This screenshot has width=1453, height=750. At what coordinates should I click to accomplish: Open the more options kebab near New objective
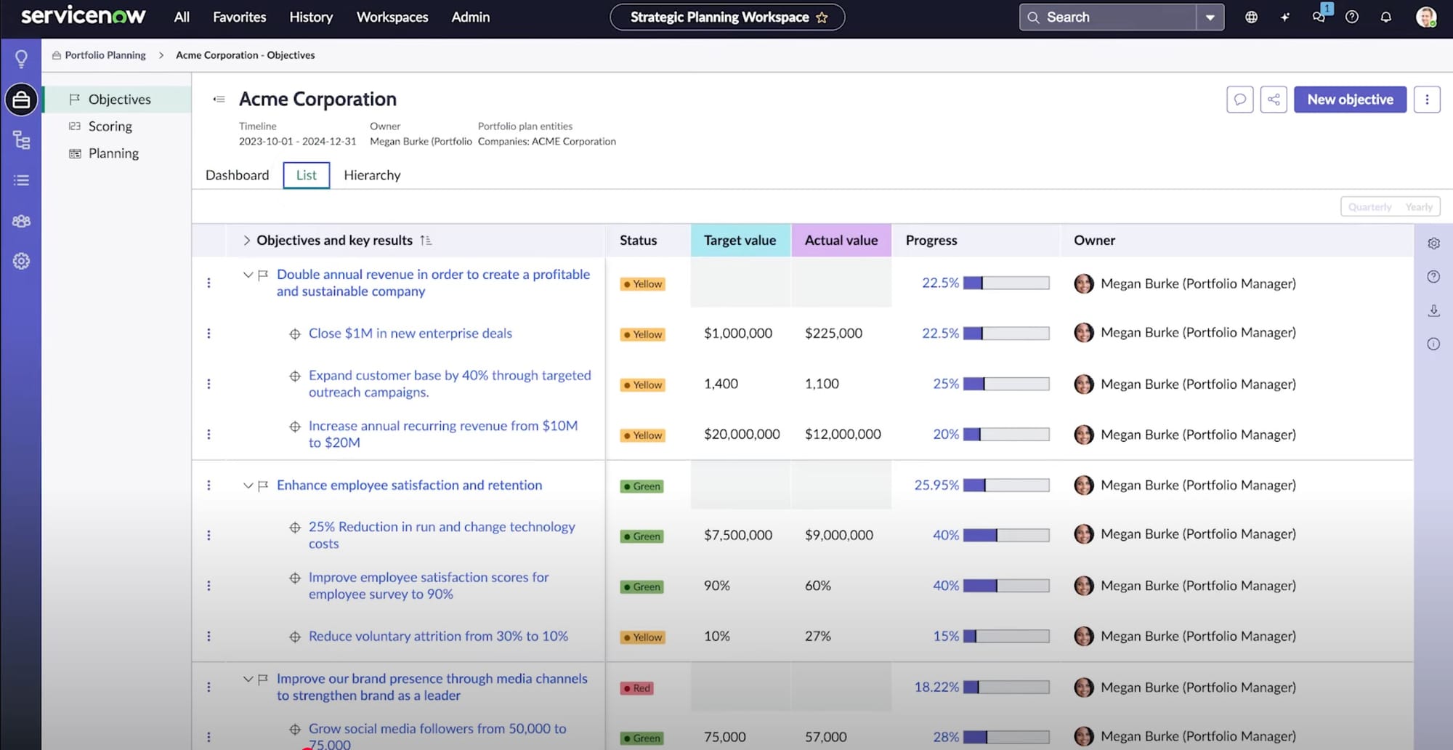click(x=1427, y=100)
